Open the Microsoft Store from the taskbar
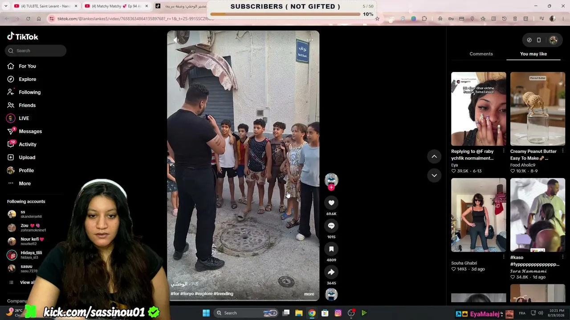The height and width of the screenshot is (320, 570). (x=325, y=313)
